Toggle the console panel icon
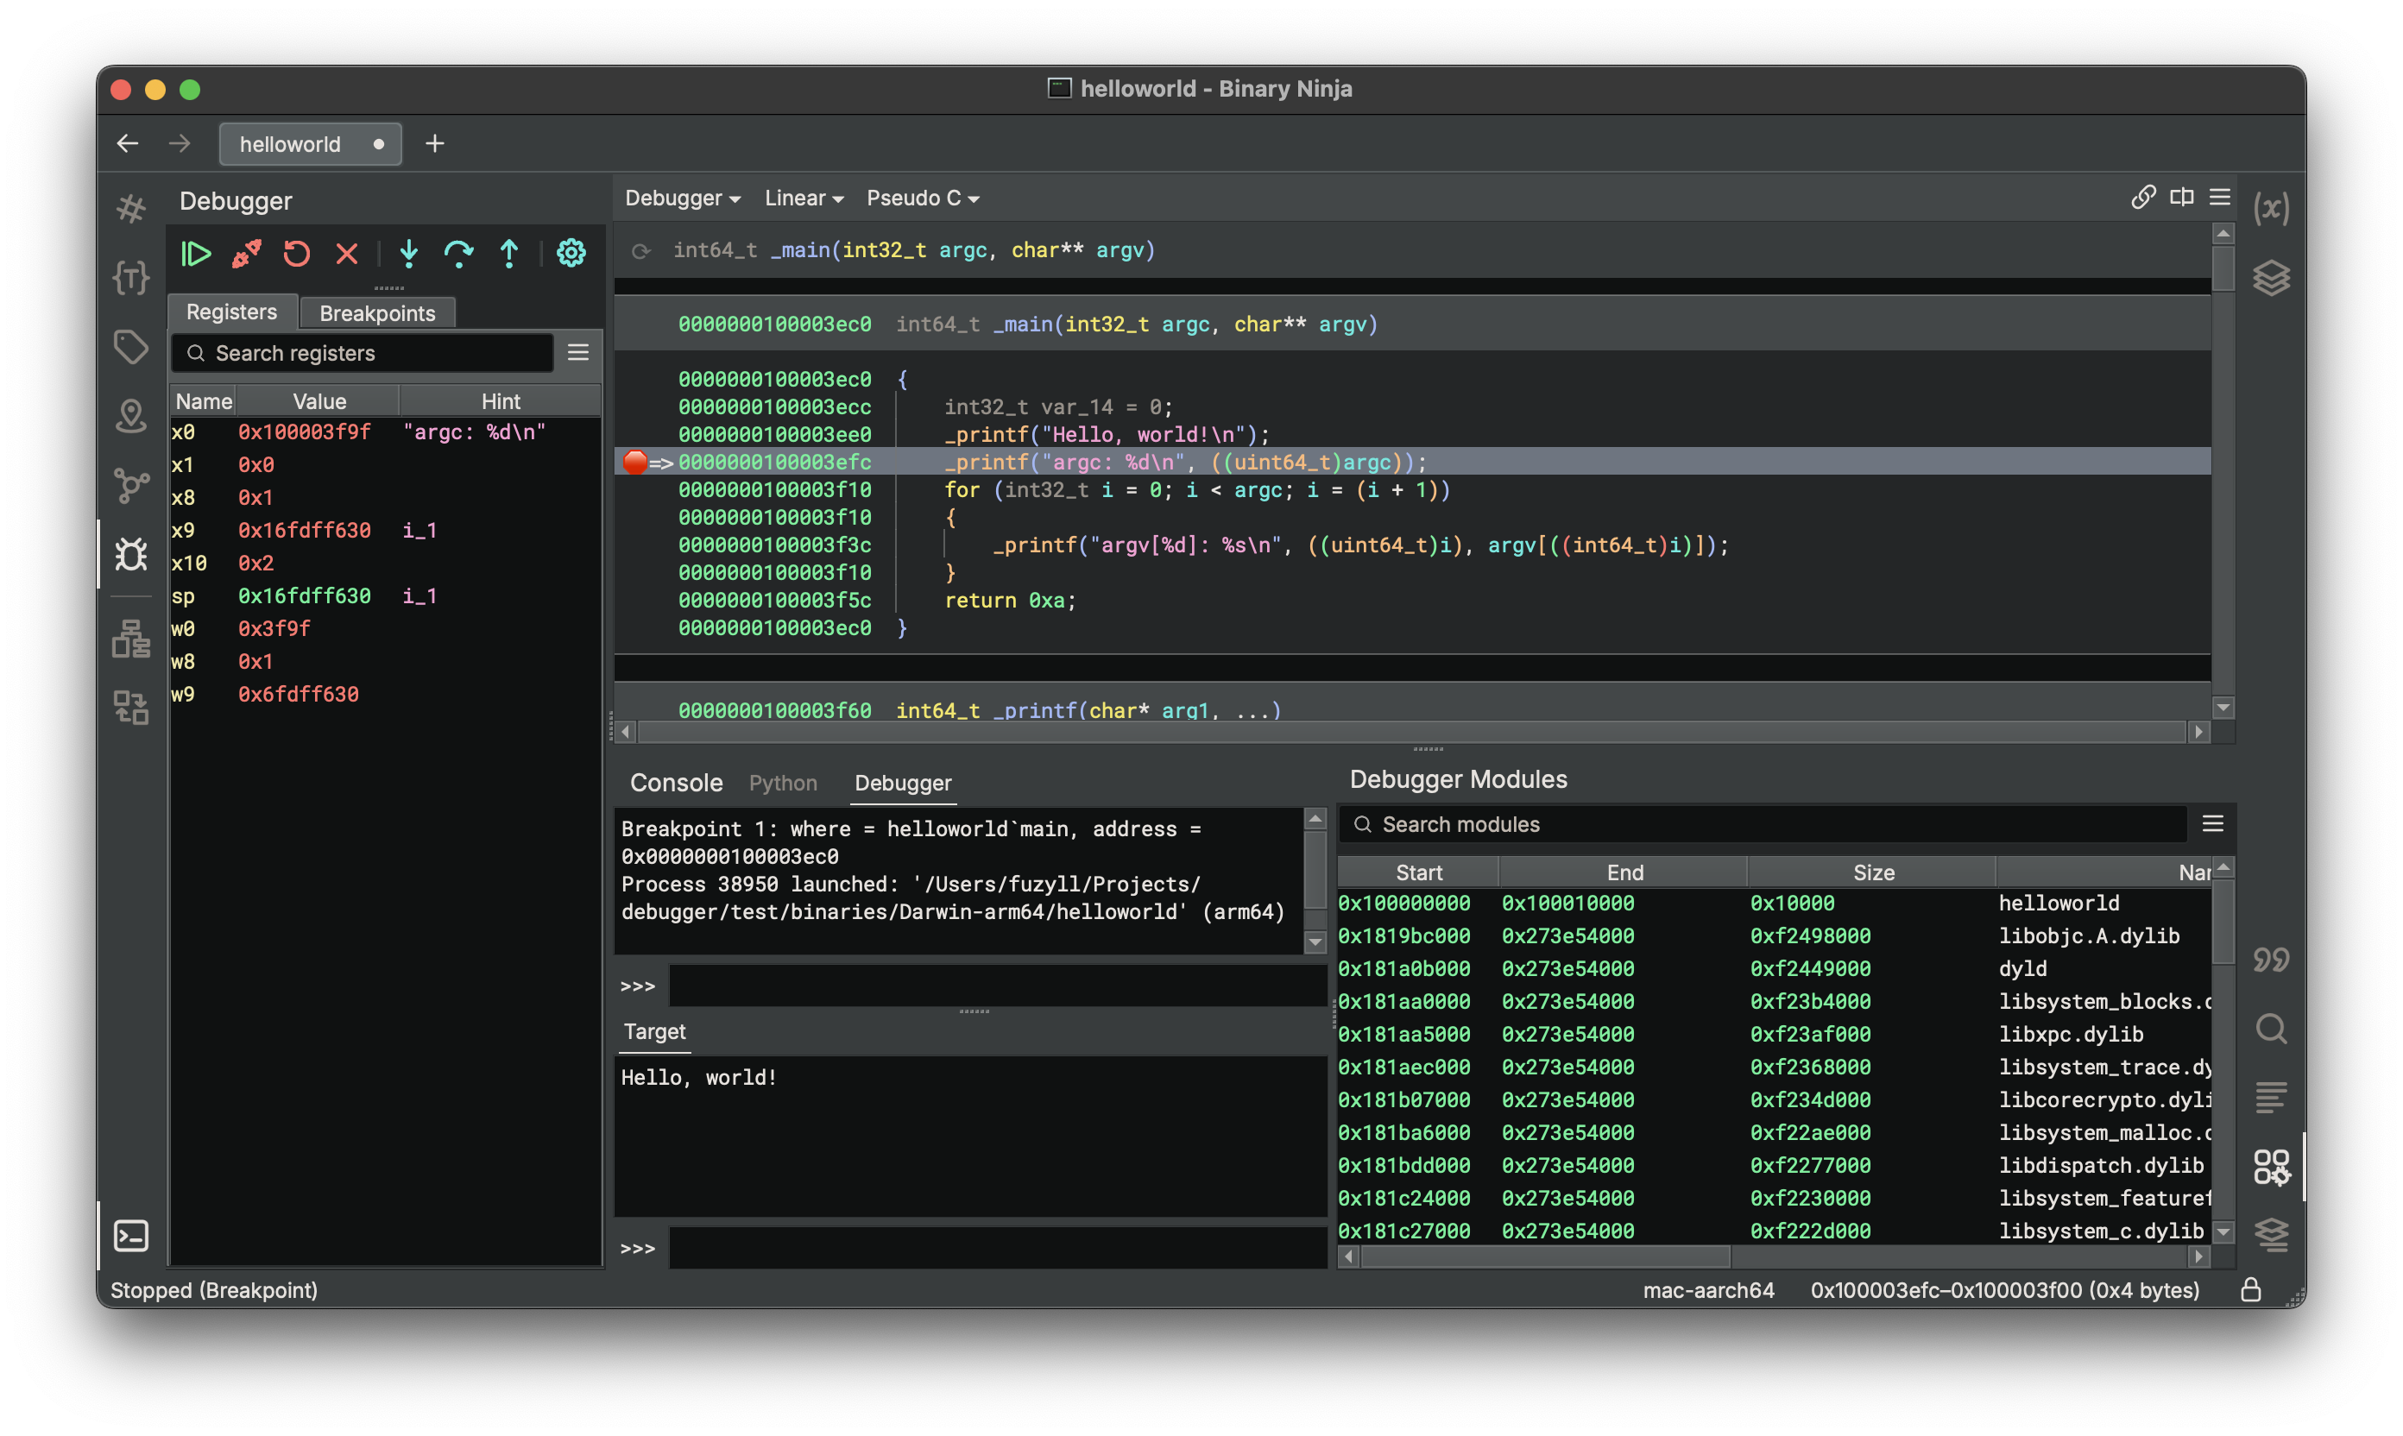The image size is (2403, 1436). [130, 1236]
